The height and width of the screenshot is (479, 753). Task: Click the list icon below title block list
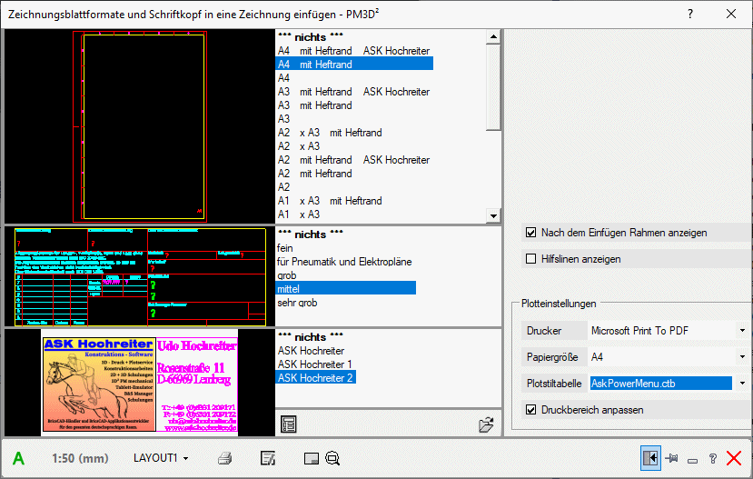(x=289, y=424)
